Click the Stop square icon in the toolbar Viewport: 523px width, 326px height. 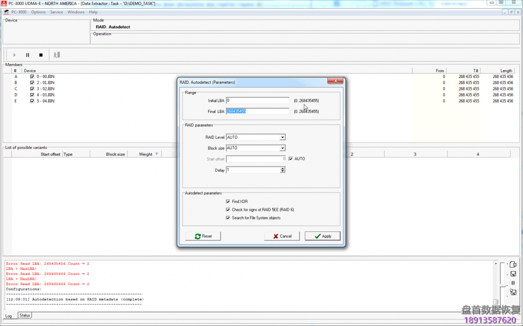pos(41,55)
